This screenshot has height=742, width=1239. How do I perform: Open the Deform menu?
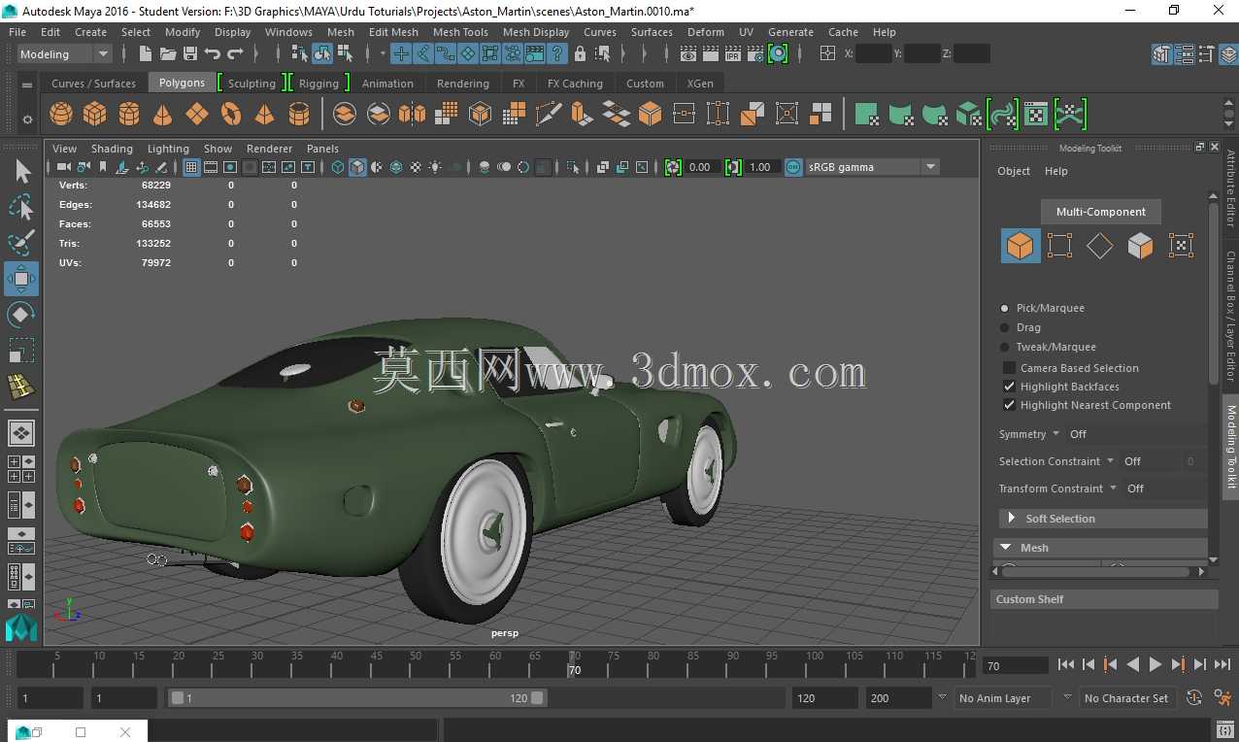706,32
